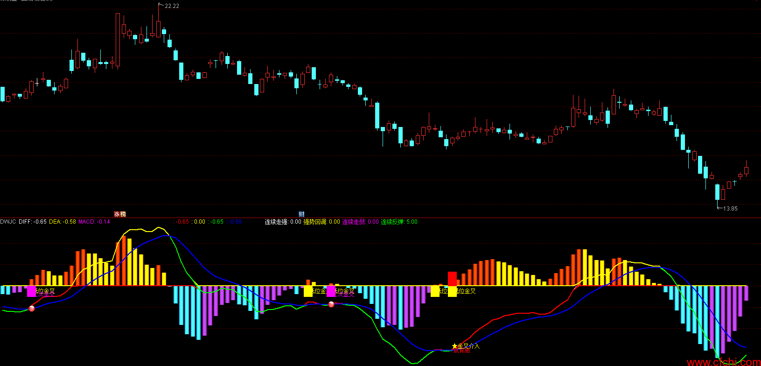Click the 连续反弹: 5.00 readout

[399, 222]
